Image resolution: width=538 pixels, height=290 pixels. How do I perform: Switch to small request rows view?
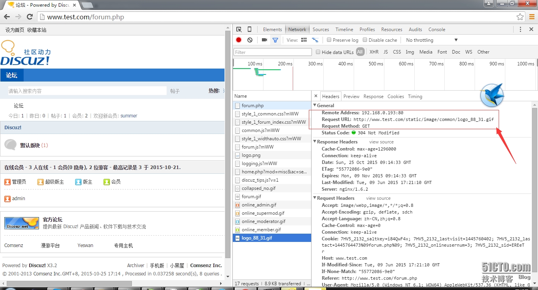tap(315, 40)
